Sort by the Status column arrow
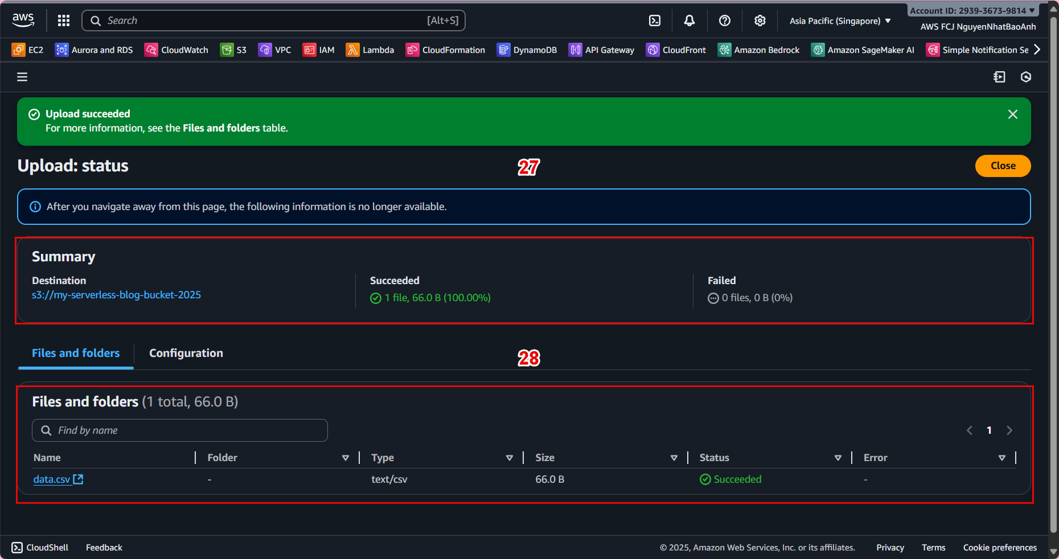This screenshot has width=1059, height=559. click(838, 458)
